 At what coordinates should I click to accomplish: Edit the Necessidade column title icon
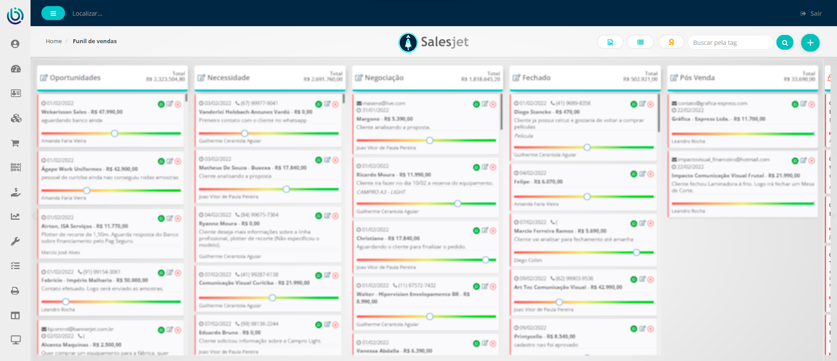[x=201, y=78]
